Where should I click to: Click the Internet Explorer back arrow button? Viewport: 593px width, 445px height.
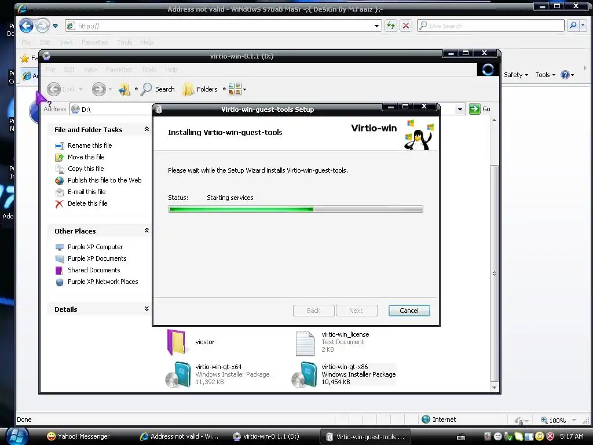26,25
